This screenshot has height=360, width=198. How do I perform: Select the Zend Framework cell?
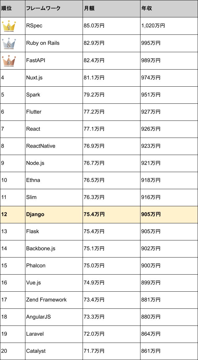pos(46,300)
